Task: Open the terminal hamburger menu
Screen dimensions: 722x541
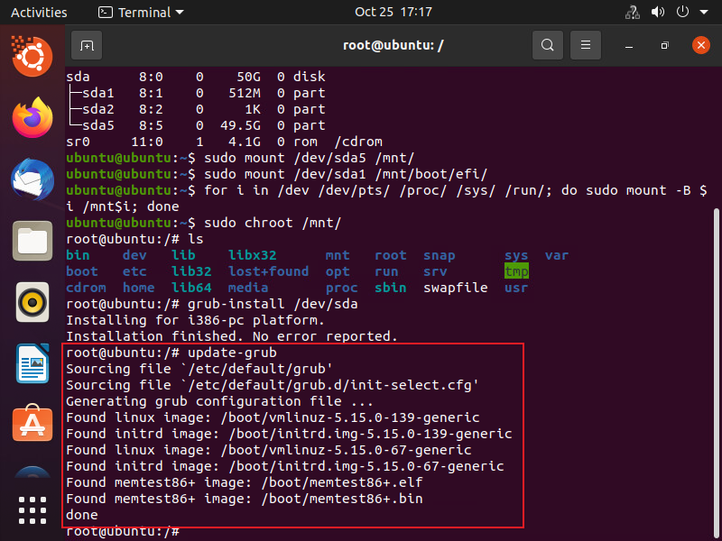Action: click(586, 44)
